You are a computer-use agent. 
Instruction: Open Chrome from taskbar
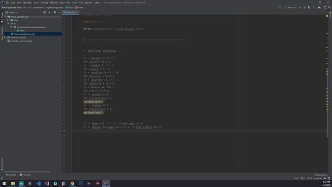72,183
